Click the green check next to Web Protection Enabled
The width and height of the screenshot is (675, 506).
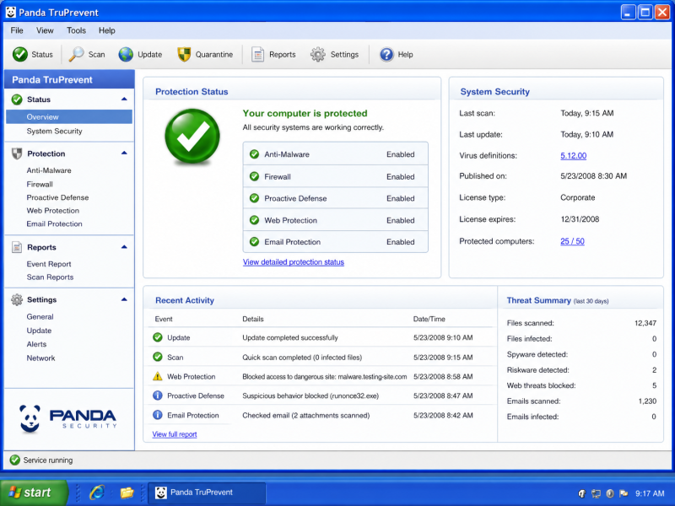tap(255, 220)
